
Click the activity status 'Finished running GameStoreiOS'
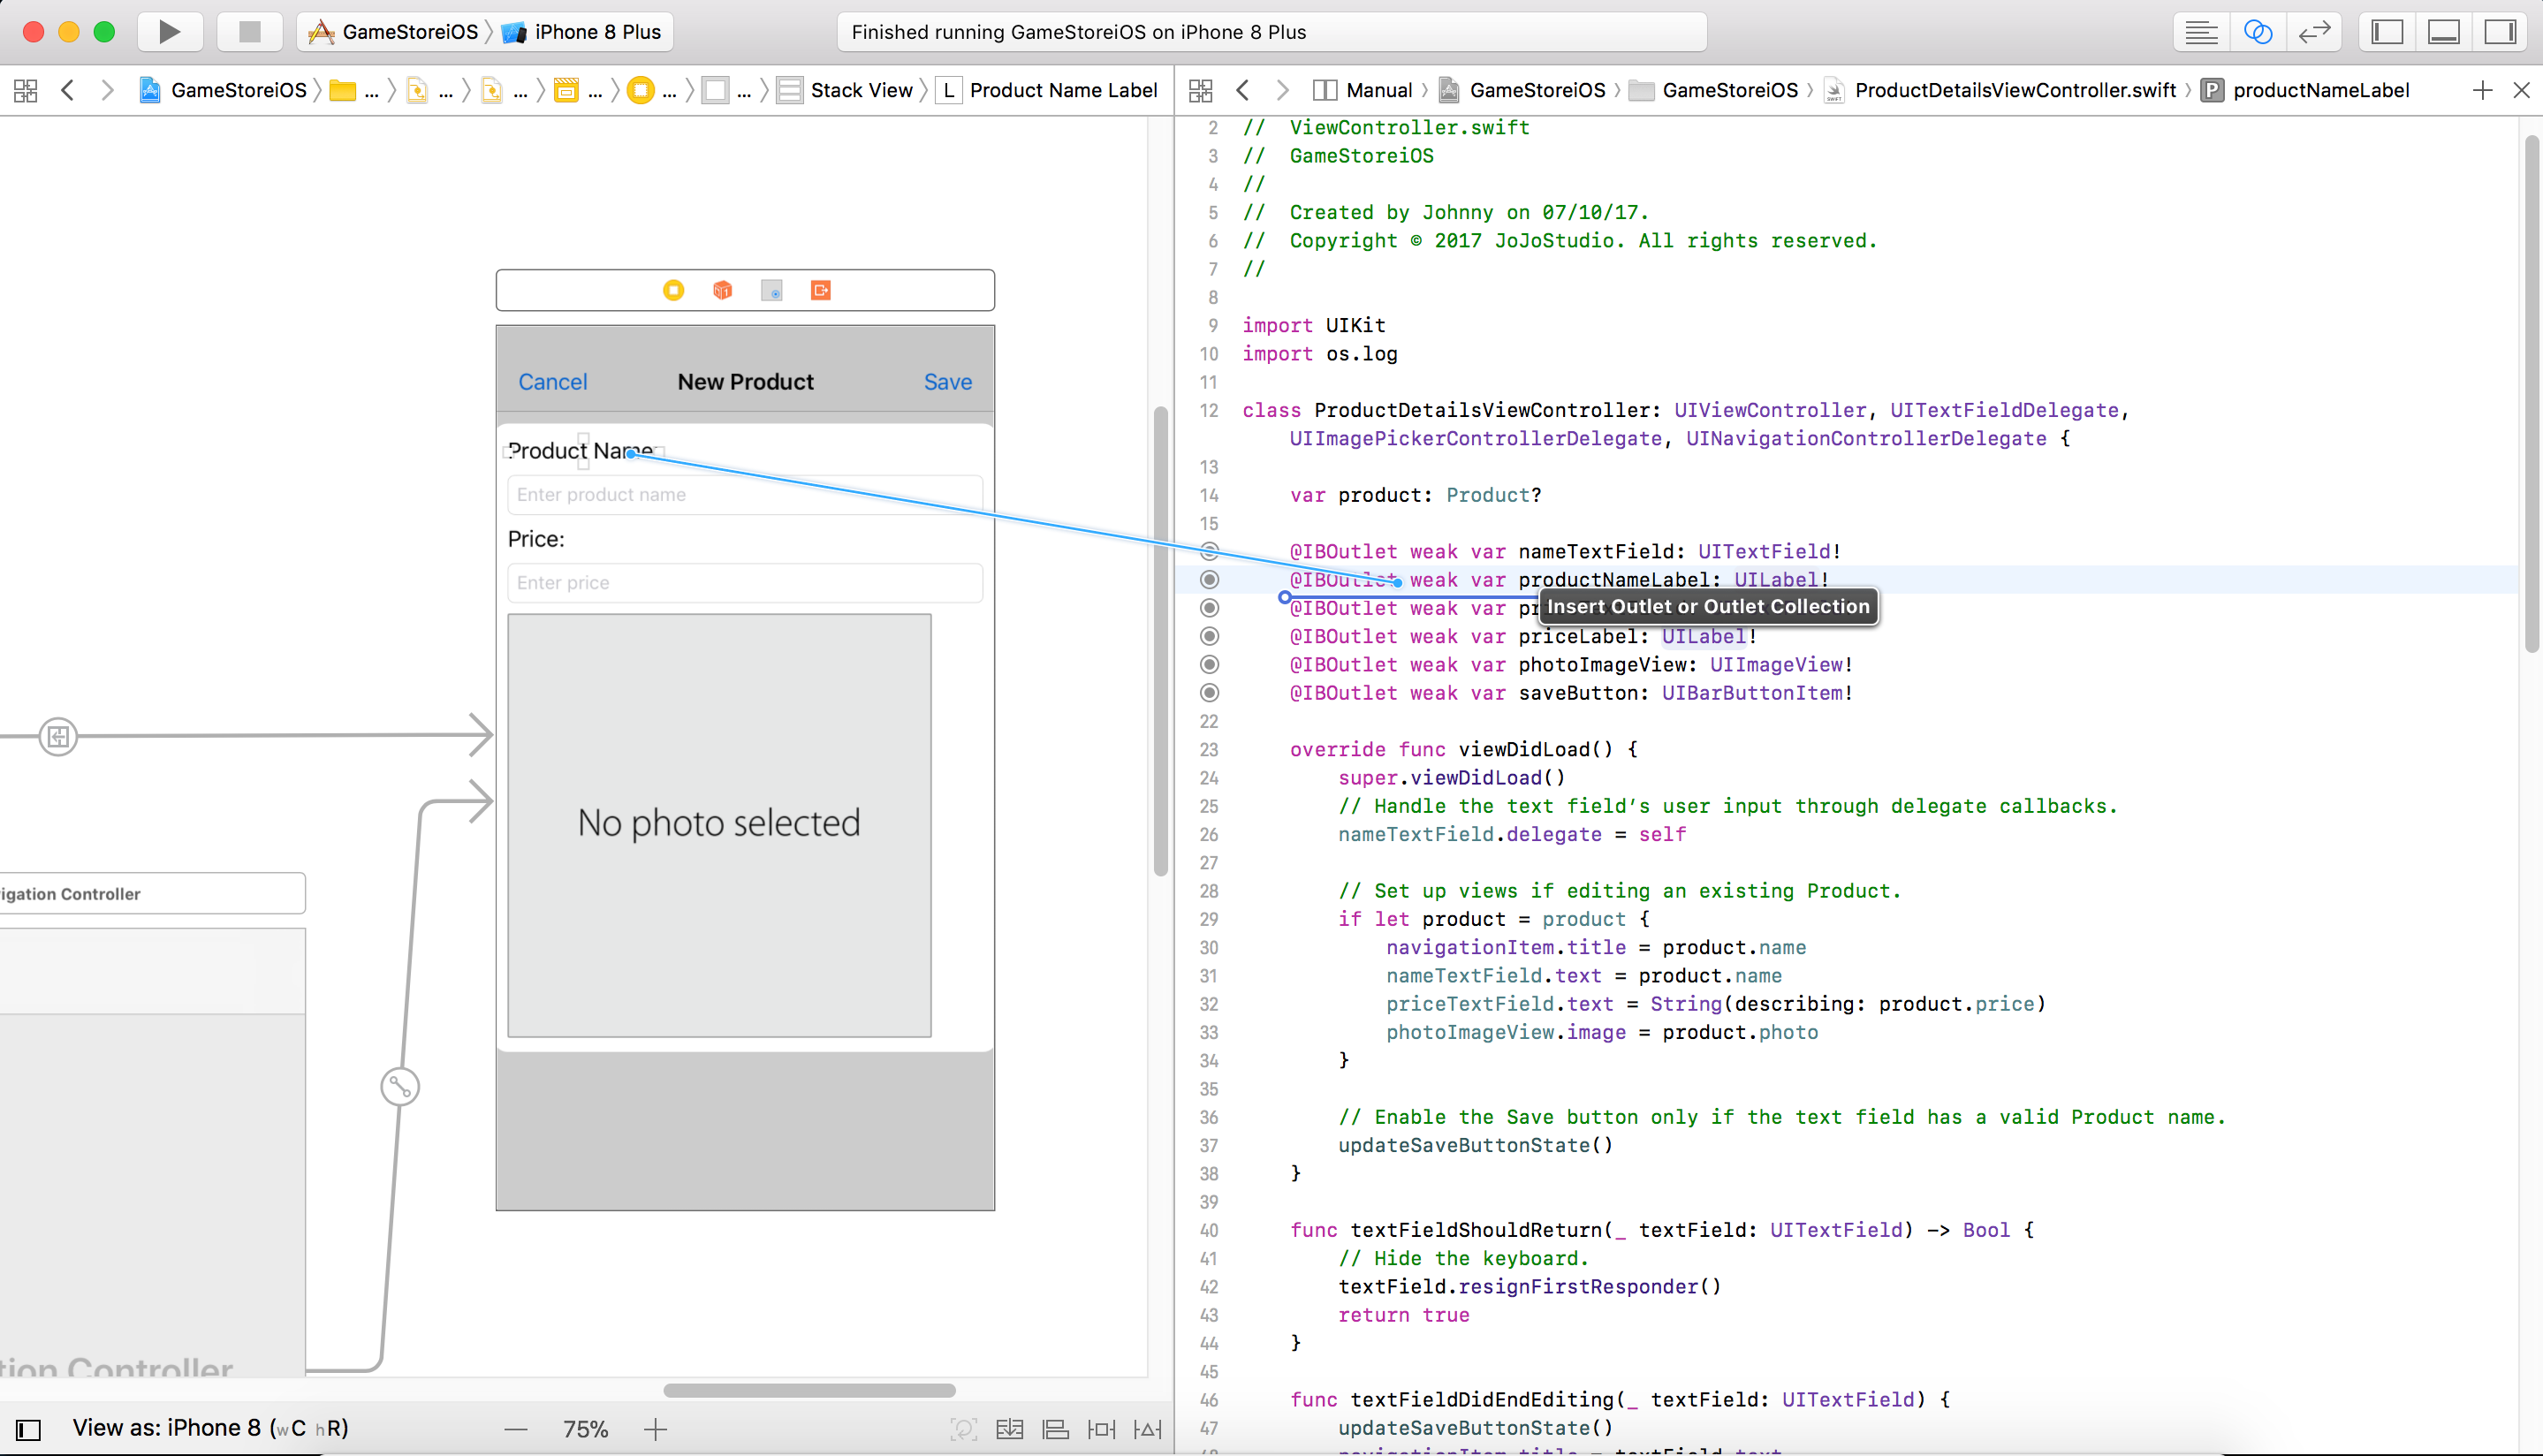click(x=1078, y=32)
